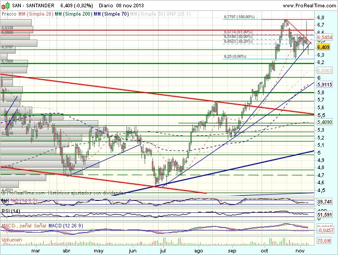The width and height of the screenshot is (338, 255).
Task: Open the RSI (14) indicator label
Action: pyautogui.click(x=11, y=211)
